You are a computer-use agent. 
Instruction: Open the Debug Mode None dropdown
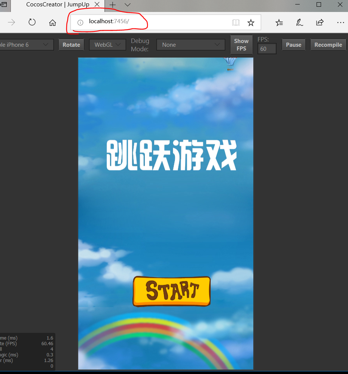tap(191, 45)
